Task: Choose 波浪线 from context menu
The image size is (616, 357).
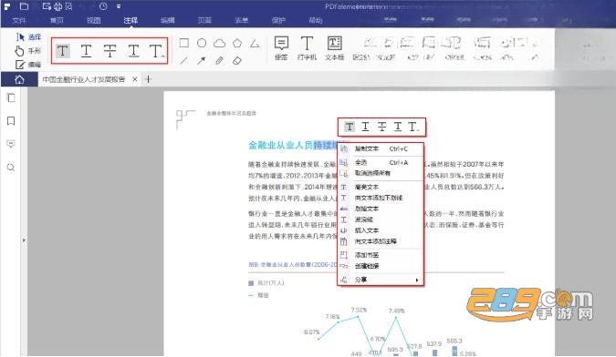Action: [381, 219]
